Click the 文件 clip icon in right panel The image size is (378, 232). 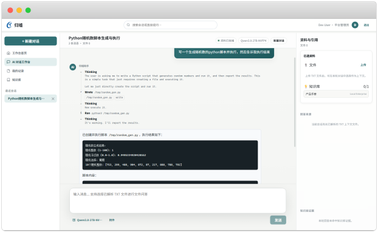(x=306, y=65)
